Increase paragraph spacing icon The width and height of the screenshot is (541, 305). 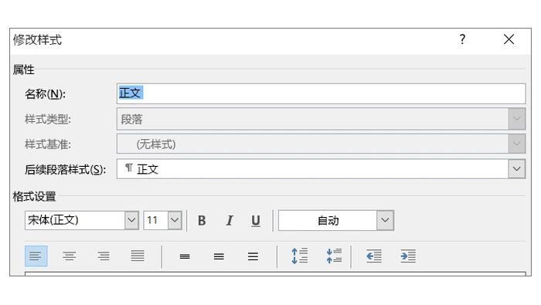(300, 256)
